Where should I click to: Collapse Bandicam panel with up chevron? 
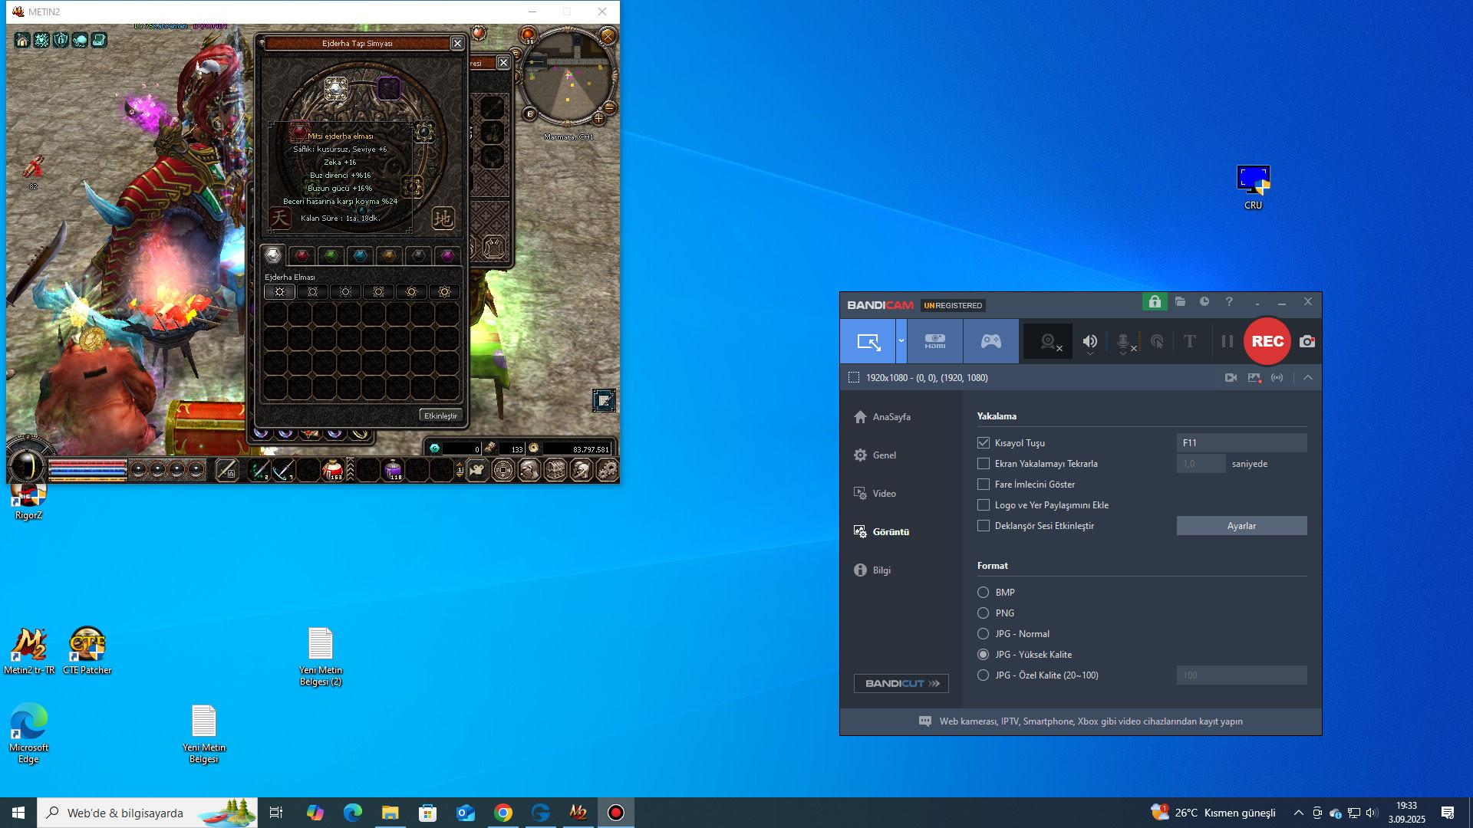point(1308,378)
